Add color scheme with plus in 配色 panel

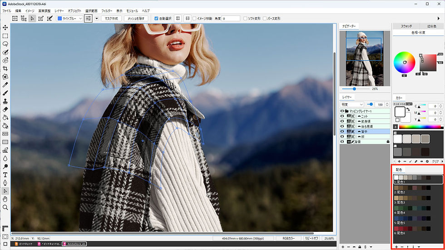[x=396, y=247]
